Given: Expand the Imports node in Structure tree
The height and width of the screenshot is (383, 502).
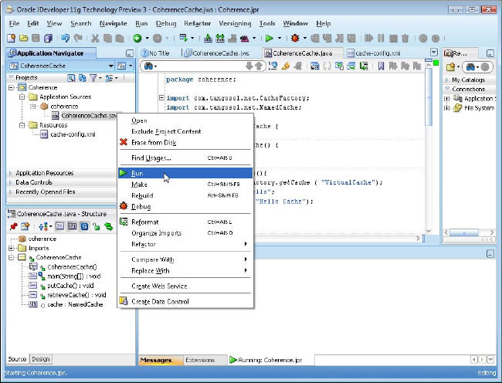Looking at the screenshot, I should [x=12, y=249].
